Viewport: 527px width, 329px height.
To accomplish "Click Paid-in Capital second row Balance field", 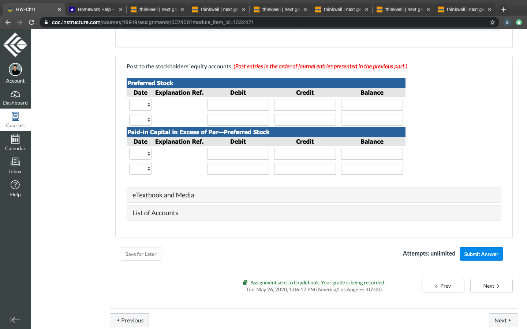I will (x=372, y=169).
